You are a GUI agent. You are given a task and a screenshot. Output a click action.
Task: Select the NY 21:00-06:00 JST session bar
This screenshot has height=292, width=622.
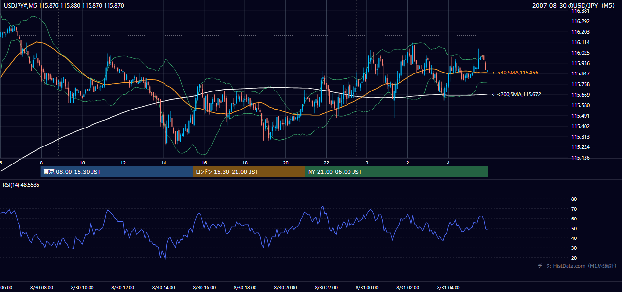397,172
